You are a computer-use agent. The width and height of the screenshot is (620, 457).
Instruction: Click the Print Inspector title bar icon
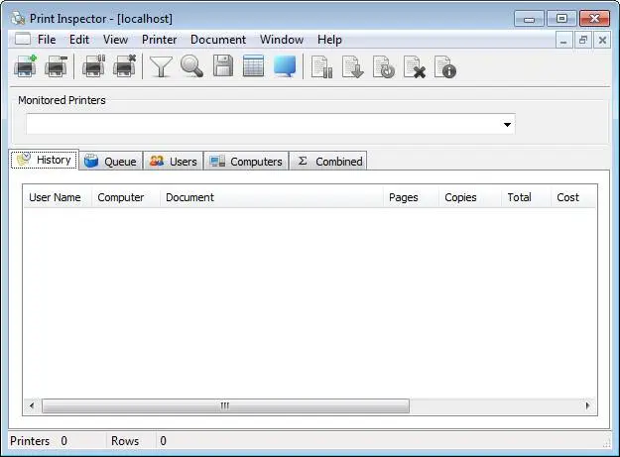tap(18, 18)
